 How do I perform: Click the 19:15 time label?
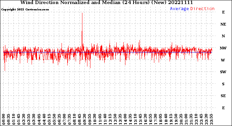[171, 119]
